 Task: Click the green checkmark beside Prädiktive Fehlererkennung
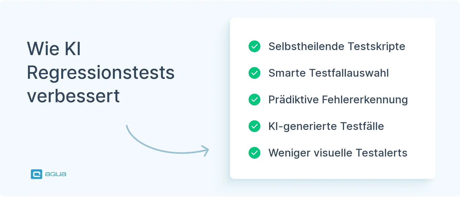point(254,100)
